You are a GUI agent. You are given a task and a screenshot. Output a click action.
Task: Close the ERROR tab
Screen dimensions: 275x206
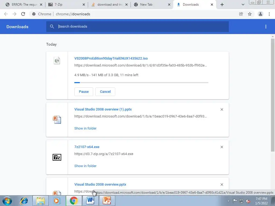pos(41,5)
